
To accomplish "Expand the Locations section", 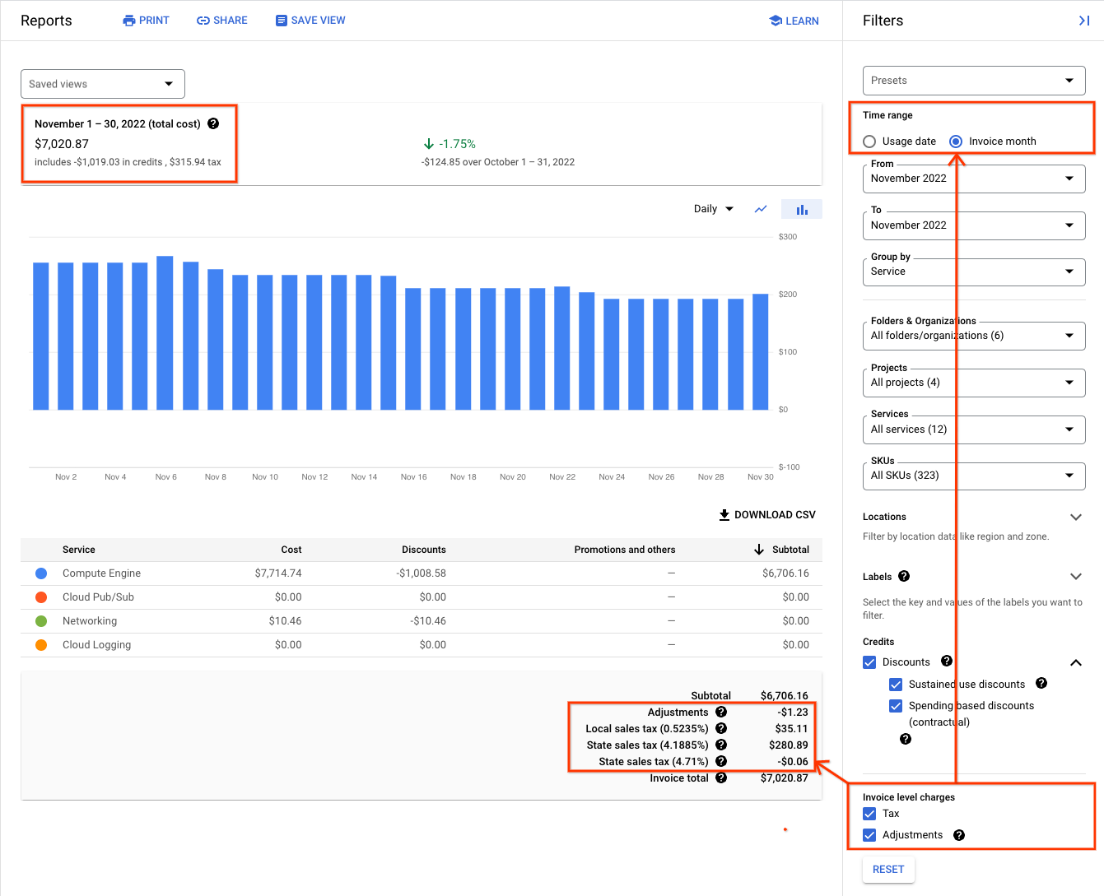I will click(1075, 517).
